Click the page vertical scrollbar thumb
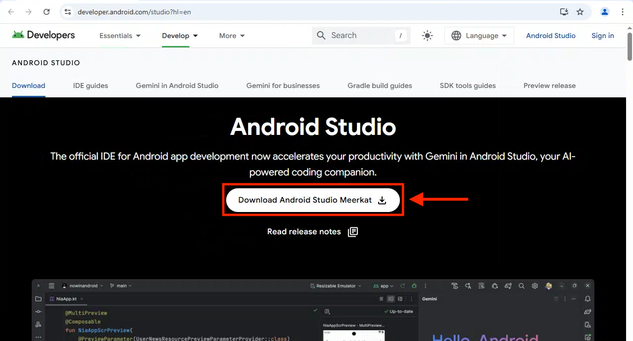This screenshot has height=341, width=633. pos(630,45)
